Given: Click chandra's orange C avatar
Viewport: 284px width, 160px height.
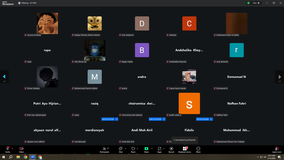Looking at the screenshot, I should tap(189, 24).
